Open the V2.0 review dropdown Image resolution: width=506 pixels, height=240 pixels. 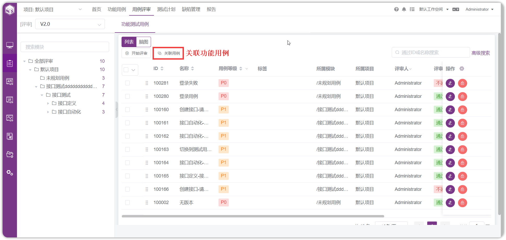[70, 24]
